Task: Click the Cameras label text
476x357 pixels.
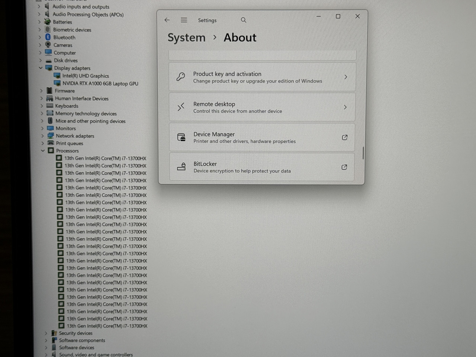Action: (63, 45)
